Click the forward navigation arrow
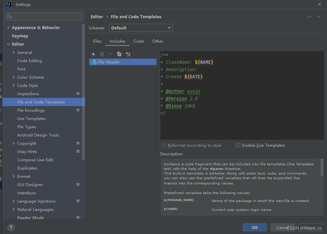The height and width of the screenshot is (234, 327). tap(318, 17)
